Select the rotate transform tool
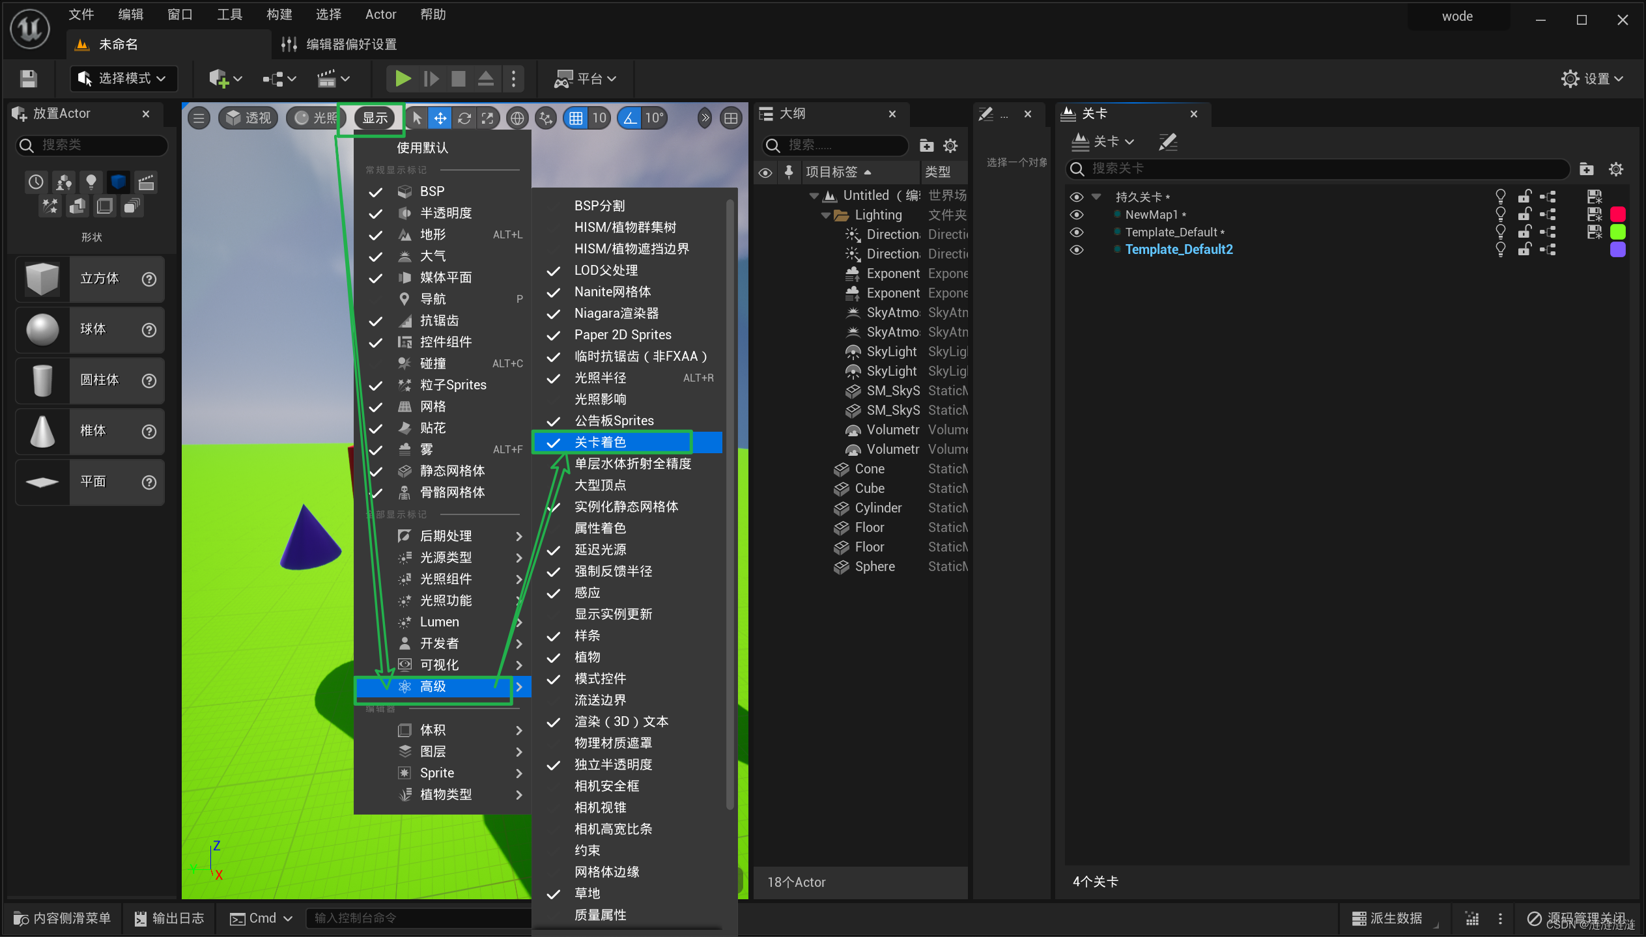Viewport: 1646px width, 937px height. click(464, 118)
